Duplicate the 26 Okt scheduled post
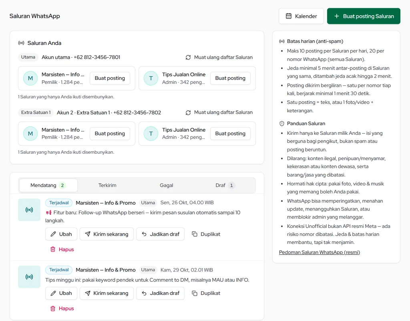The width and height of the screenshot is (410, 321). coord(206,234)
